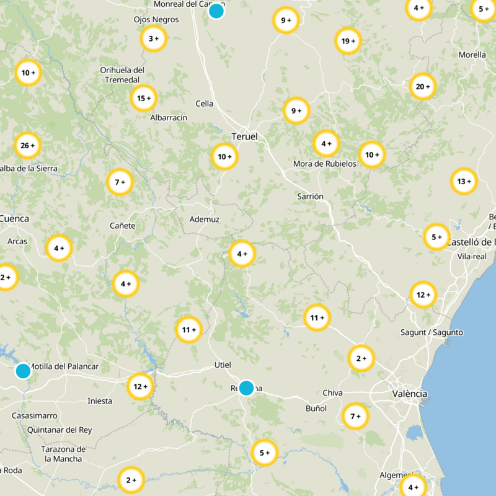Select the Vila-real label
Image resolution: width=496 pixels, height=496 pixels.
(472, 257)
